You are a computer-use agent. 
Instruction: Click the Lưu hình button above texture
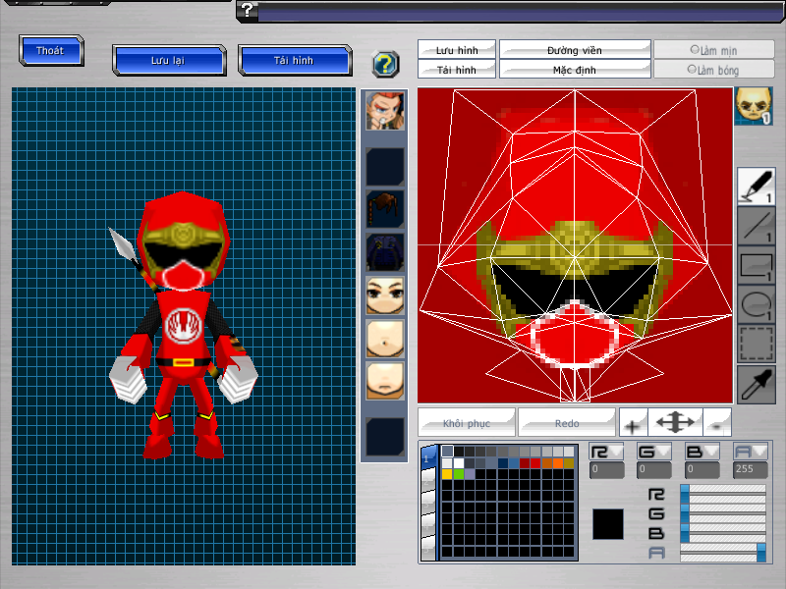[457, 50]
